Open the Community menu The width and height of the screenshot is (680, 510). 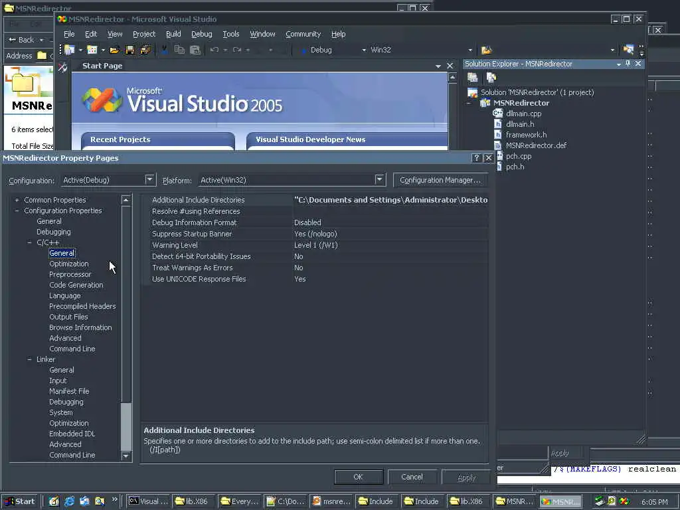[303, 34]
